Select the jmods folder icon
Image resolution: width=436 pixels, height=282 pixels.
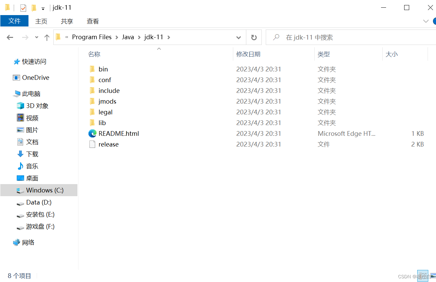click(x=92, y=101)
